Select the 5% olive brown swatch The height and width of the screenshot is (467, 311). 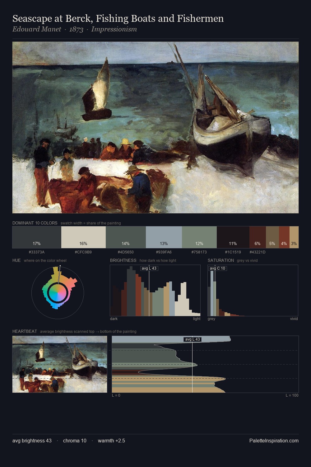272,237
